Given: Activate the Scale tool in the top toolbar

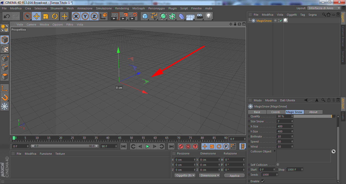Looking at the screenshot, I should 46,16.
